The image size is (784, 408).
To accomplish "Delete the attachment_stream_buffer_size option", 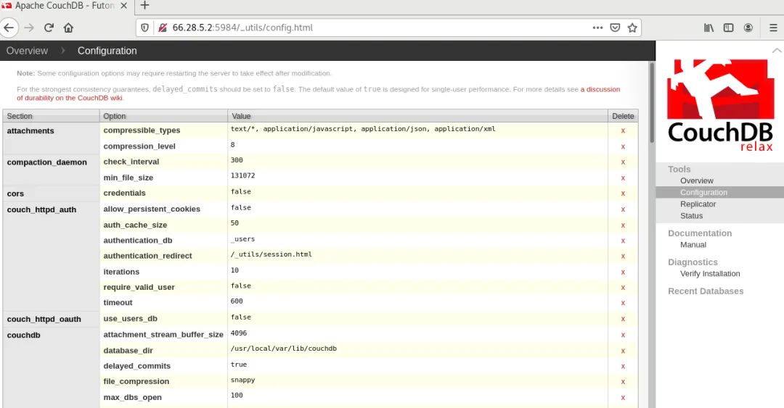I will [x=623, y=335].
